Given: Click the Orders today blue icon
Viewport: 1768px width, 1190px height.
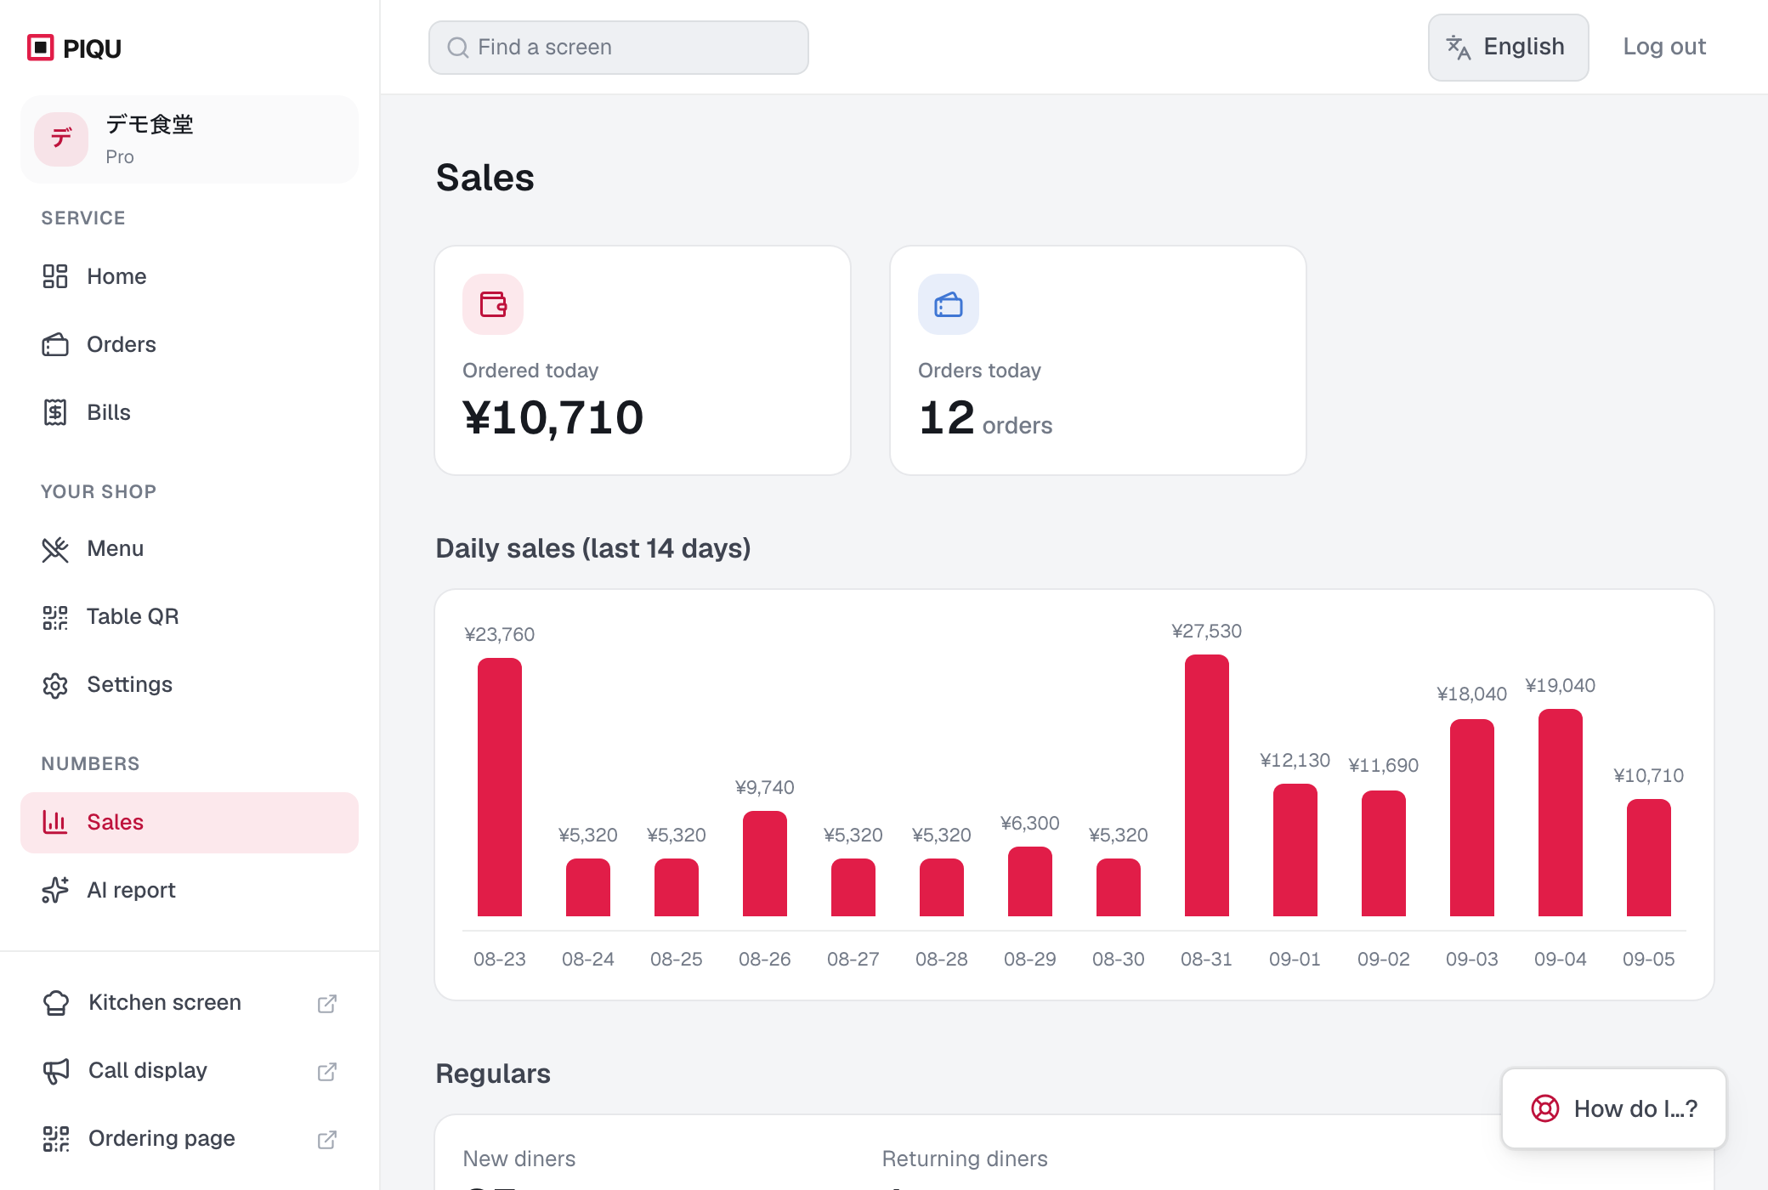Looking at the screenshot, I should point(949,304).
